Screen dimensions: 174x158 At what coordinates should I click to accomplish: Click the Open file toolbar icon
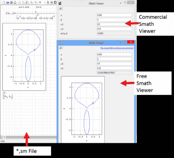point(8,2)
